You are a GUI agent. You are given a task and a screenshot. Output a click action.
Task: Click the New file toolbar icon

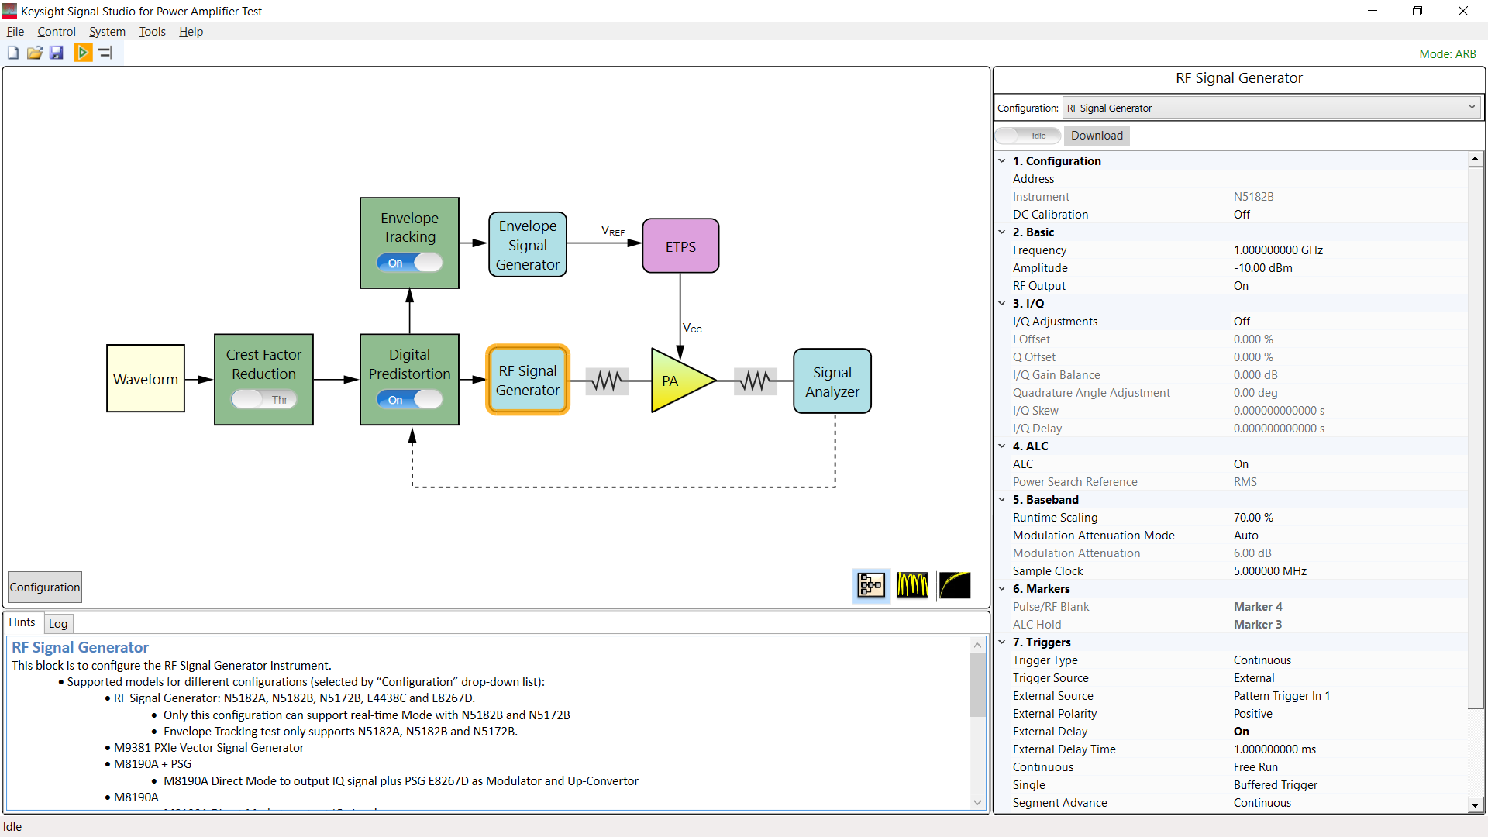click(x=13, y=53)
